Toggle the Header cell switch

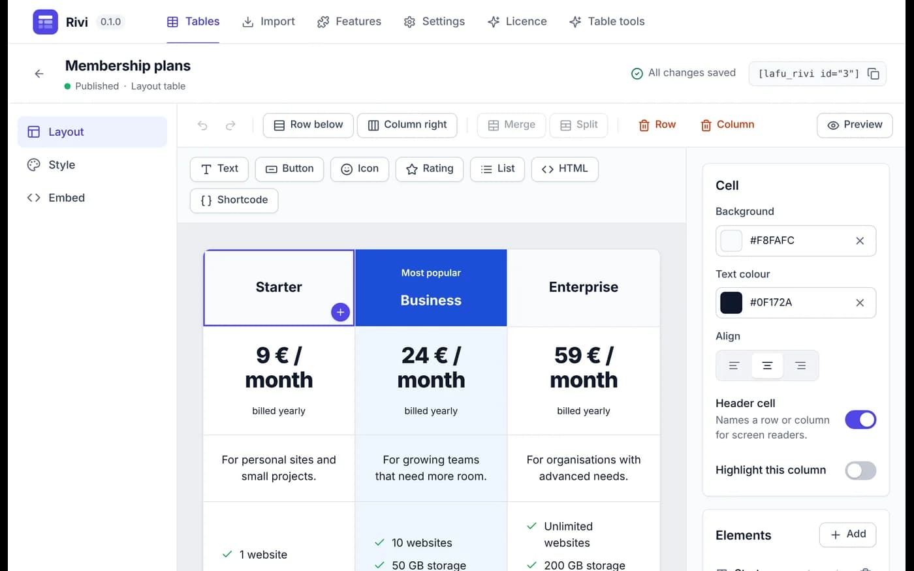tap(860, 420)
